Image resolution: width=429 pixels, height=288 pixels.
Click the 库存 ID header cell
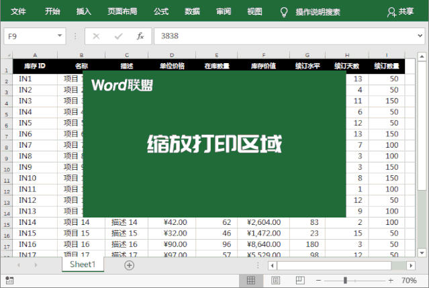[35, 66]
